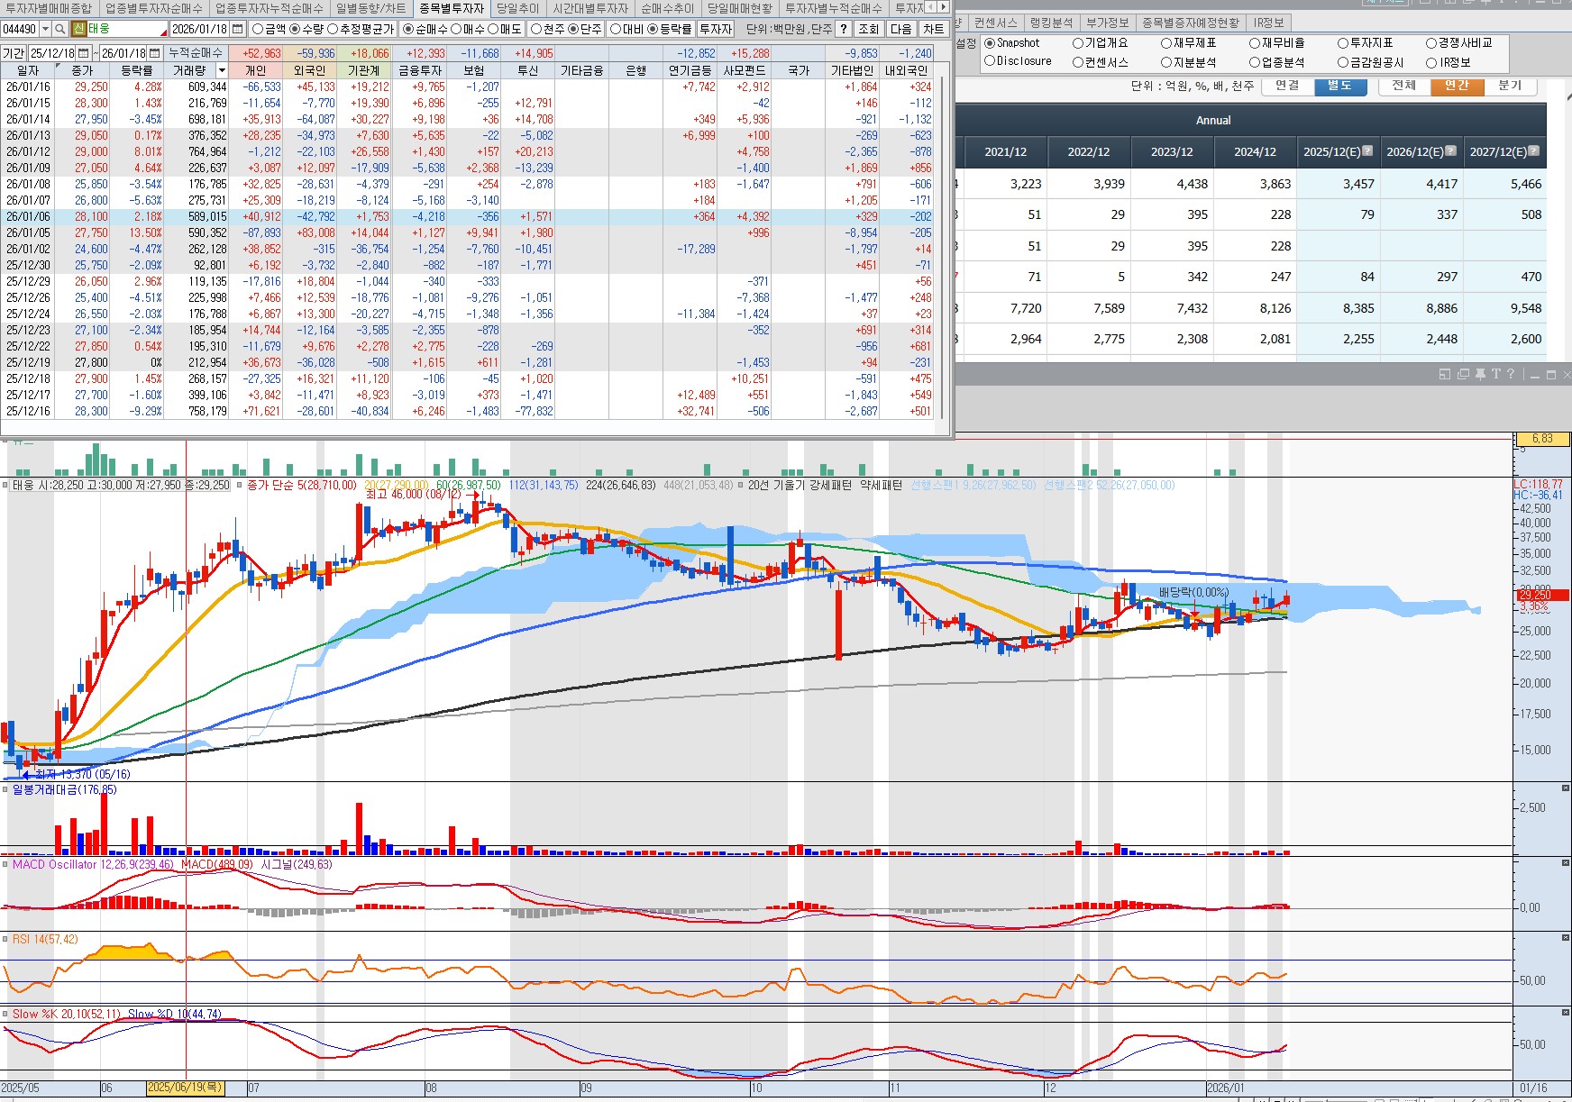Switch to the 시간대별투자자 tab

point(590,8)
